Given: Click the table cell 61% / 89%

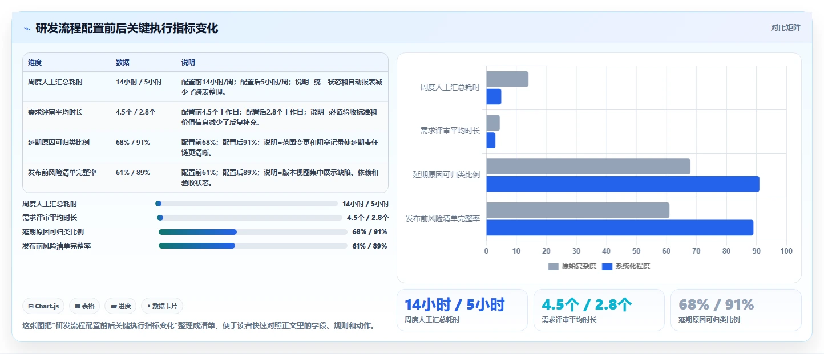Looking at the screenshot, I should point(133,173).
